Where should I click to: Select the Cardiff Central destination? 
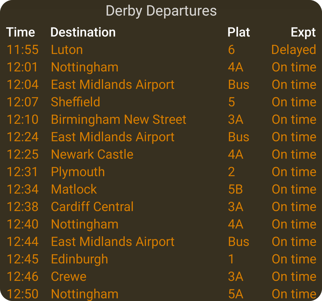click(x=92, y=207)
